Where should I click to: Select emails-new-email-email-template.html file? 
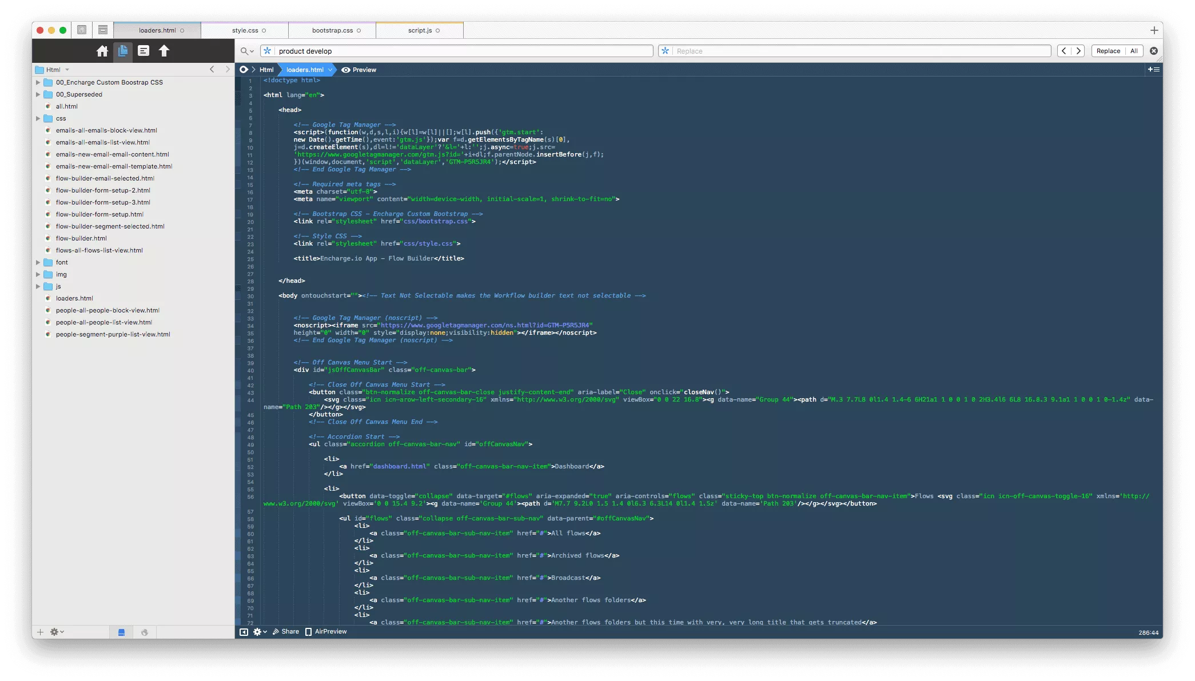114,166
